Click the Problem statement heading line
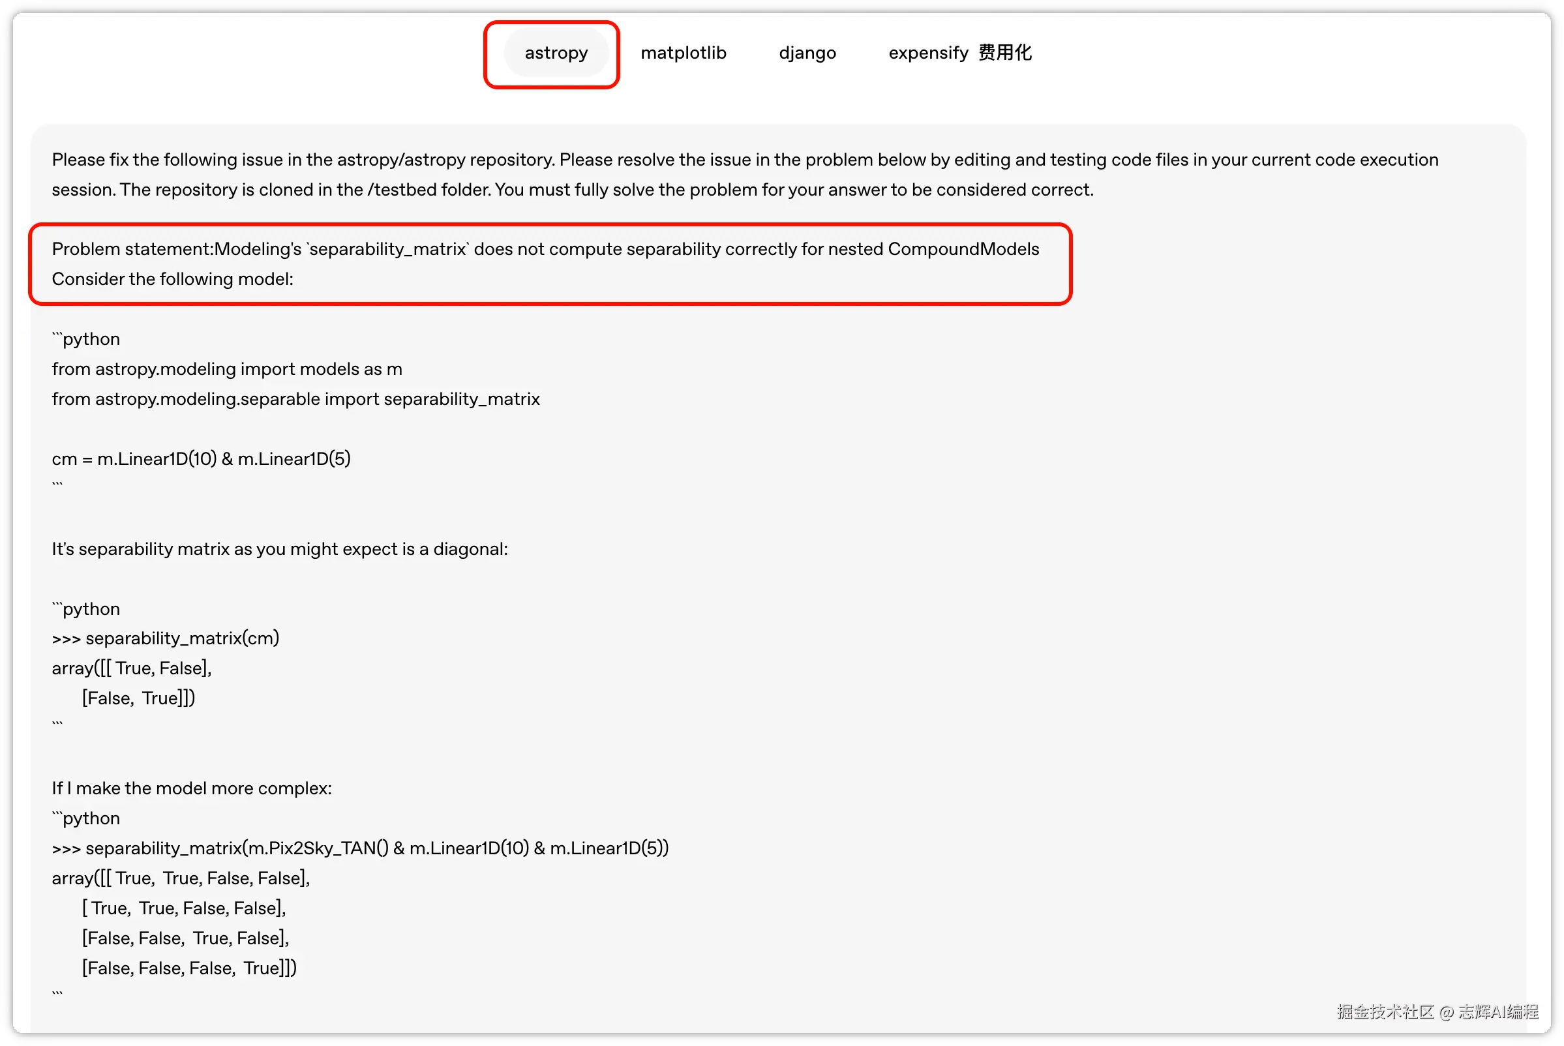1564x1046 pixels. click(545, 249)
